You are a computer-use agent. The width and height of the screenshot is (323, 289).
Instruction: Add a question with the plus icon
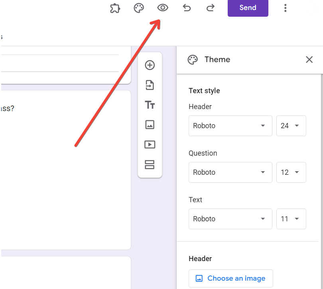pos(150,65)
